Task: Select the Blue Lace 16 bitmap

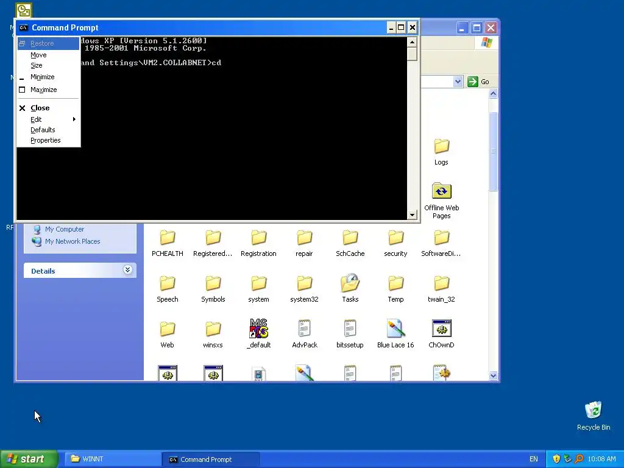Action: coord(395,335)
